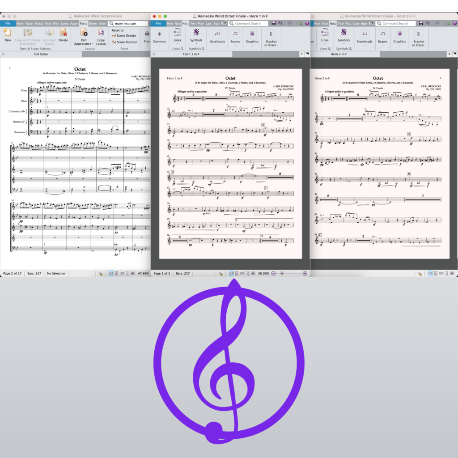This screenshot has width=458, height=458.
Task: Launch Lines group dialog in Horn 1 window
Action: (182, 49)
